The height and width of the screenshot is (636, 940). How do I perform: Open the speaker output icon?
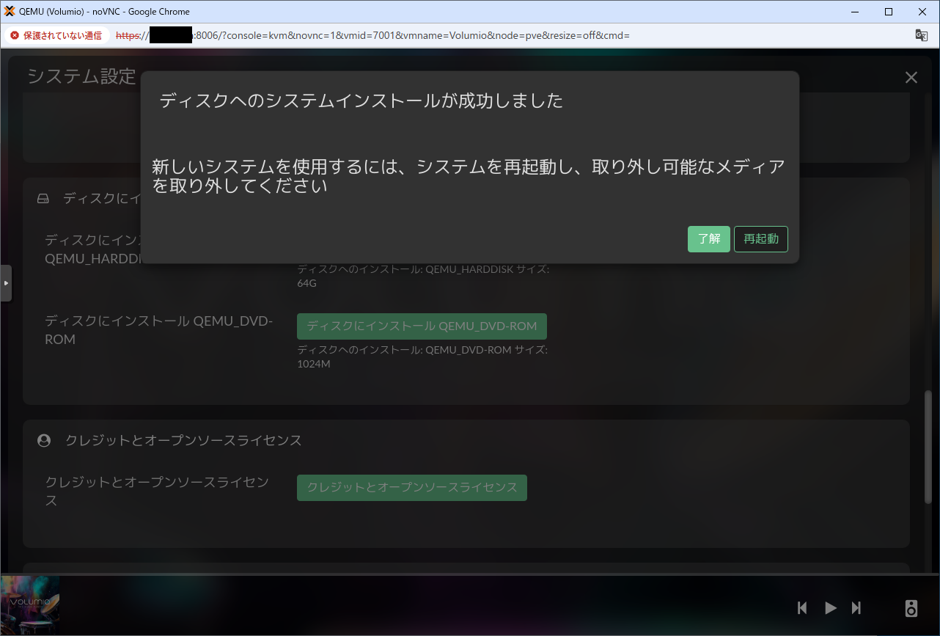point(911,608)
